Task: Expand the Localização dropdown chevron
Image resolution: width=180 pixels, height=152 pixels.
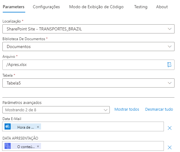Action: 170,29
